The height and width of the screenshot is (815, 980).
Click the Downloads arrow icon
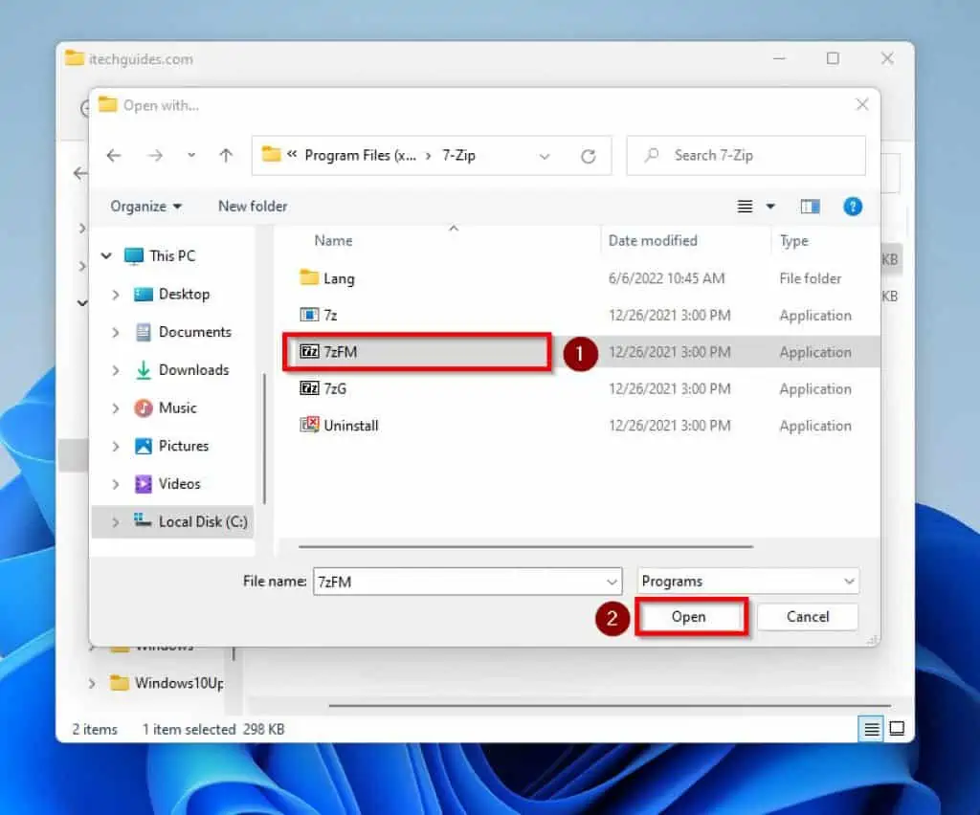(144, 370)
